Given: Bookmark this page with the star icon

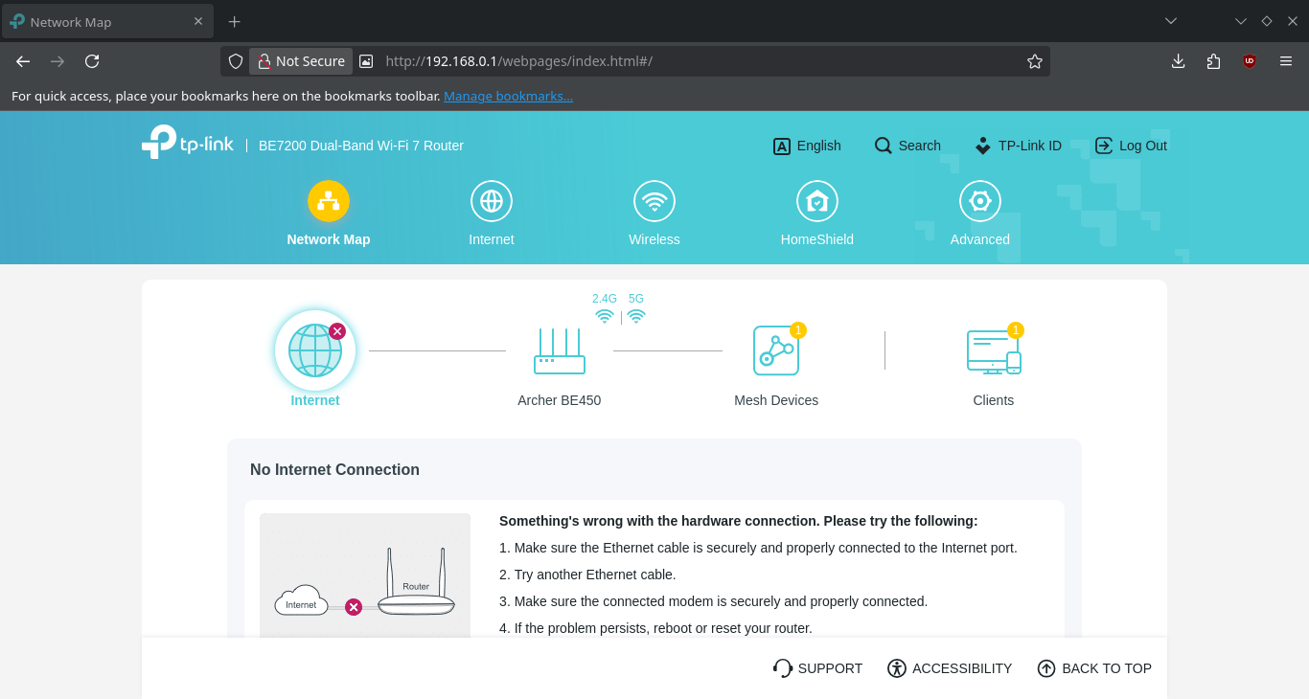Looking at the screenshot, I should coord(1035,61).
